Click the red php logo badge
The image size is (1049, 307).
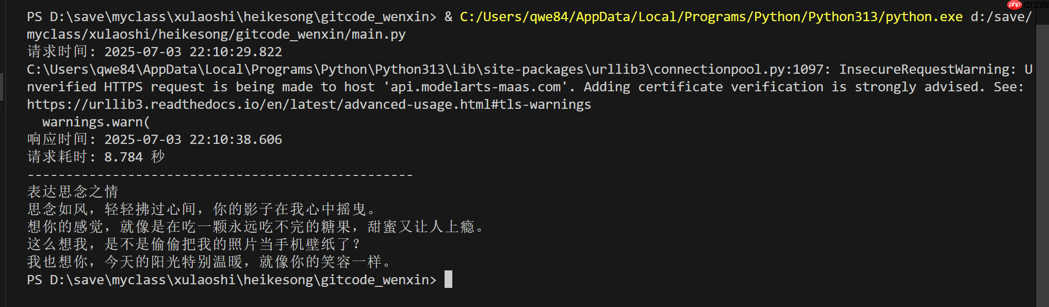tap(1014, 5)
